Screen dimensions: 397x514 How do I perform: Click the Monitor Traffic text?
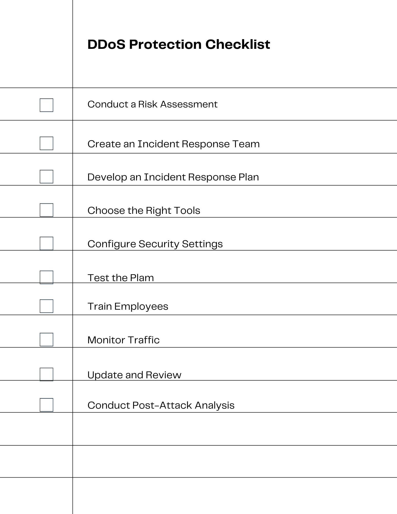coord(123,340)
